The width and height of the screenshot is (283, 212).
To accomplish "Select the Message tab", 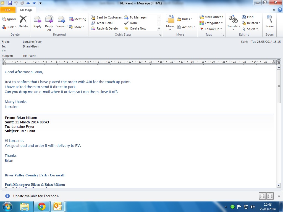I will point(26,10).
